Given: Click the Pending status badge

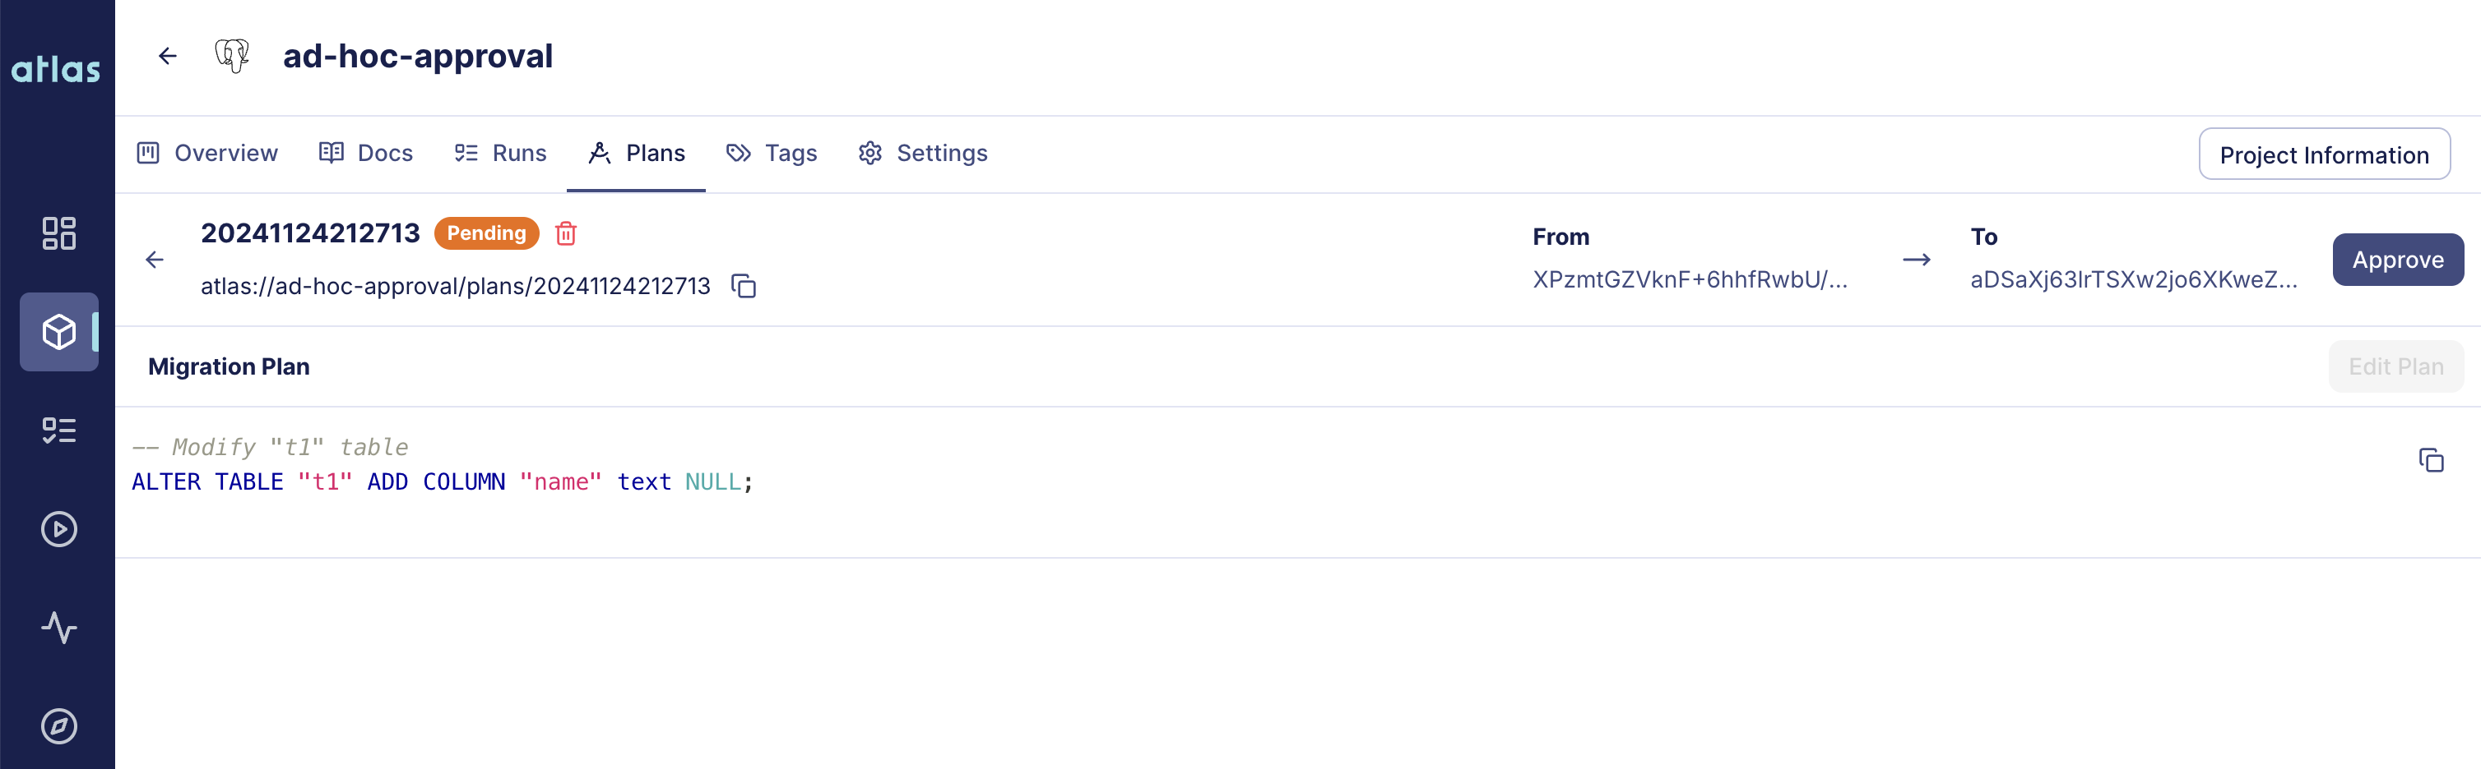Looking at the screenshot, I should [x=485, y=233].
